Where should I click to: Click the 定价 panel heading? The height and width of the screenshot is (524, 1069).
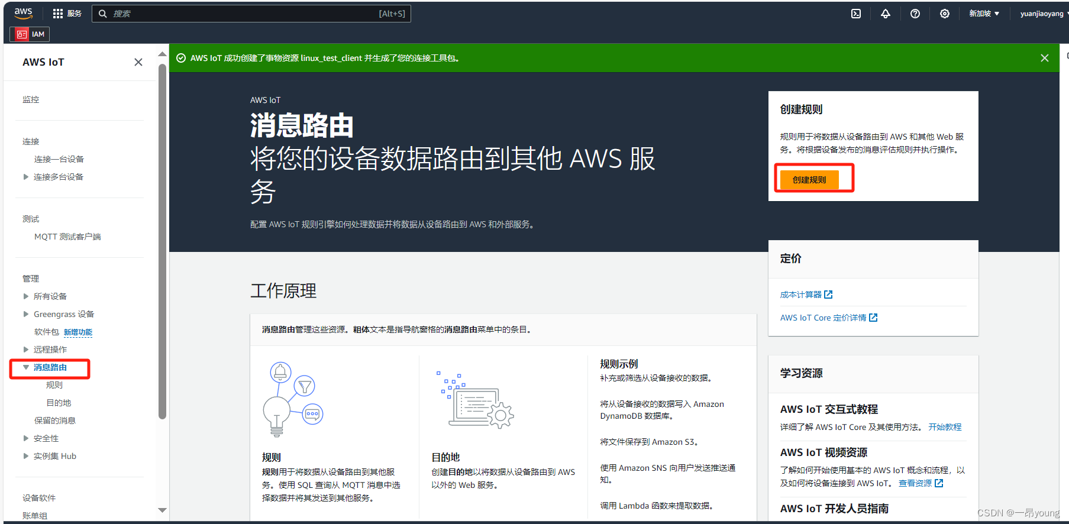[x=790, y=258]
